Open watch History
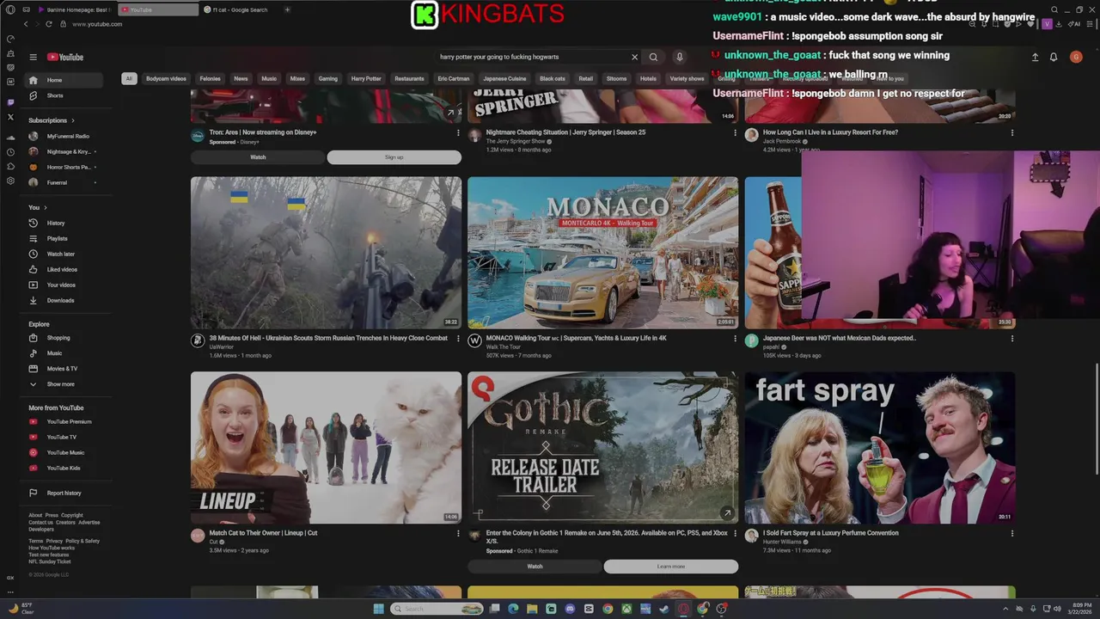The height and width of the screenshot is (619, 1100). tap(64, 223)
